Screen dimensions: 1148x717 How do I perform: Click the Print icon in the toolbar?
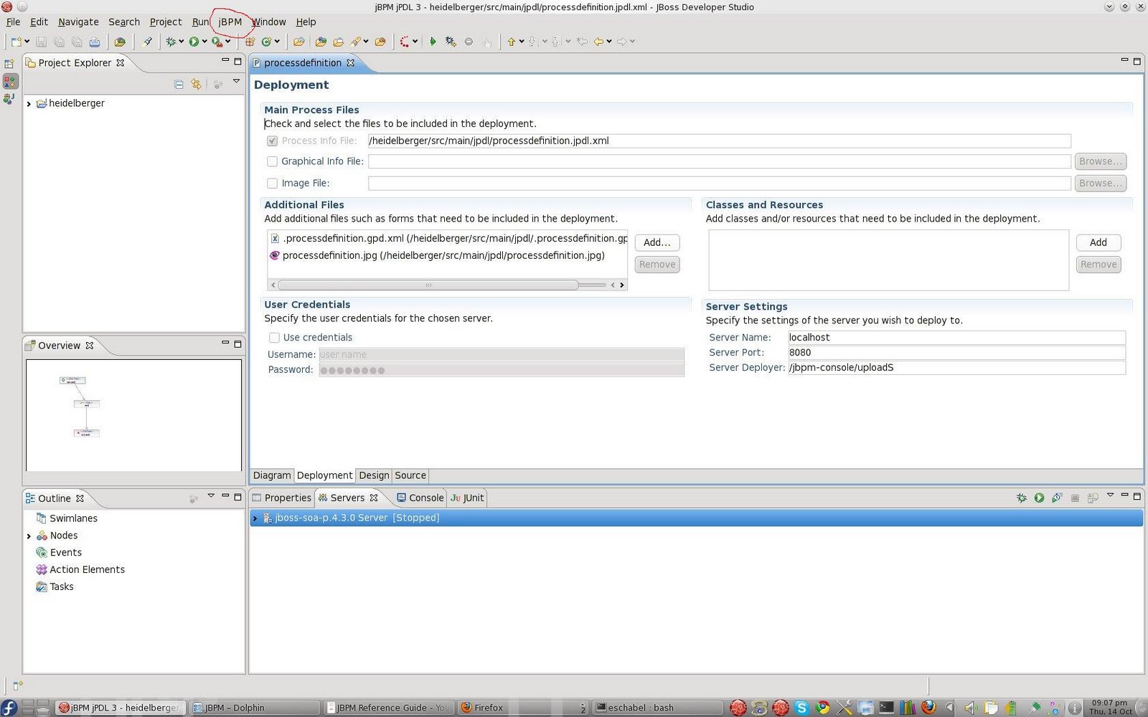(x=94, y=41)
